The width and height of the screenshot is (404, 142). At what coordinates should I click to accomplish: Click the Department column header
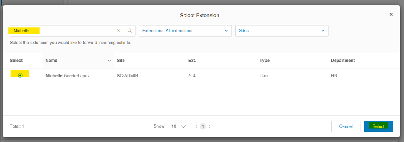343,61
